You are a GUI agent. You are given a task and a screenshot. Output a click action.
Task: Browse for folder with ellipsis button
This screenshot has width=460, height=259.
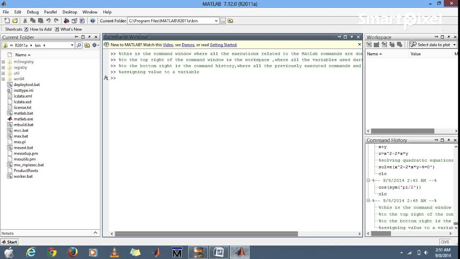pos(223,21)
